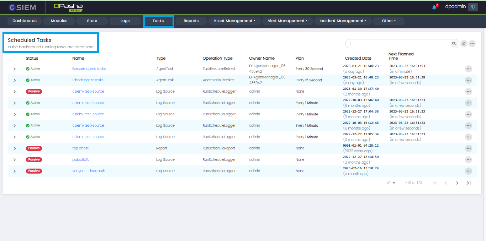Open the Asset Management dropdown menu

[x=234, y=21]
